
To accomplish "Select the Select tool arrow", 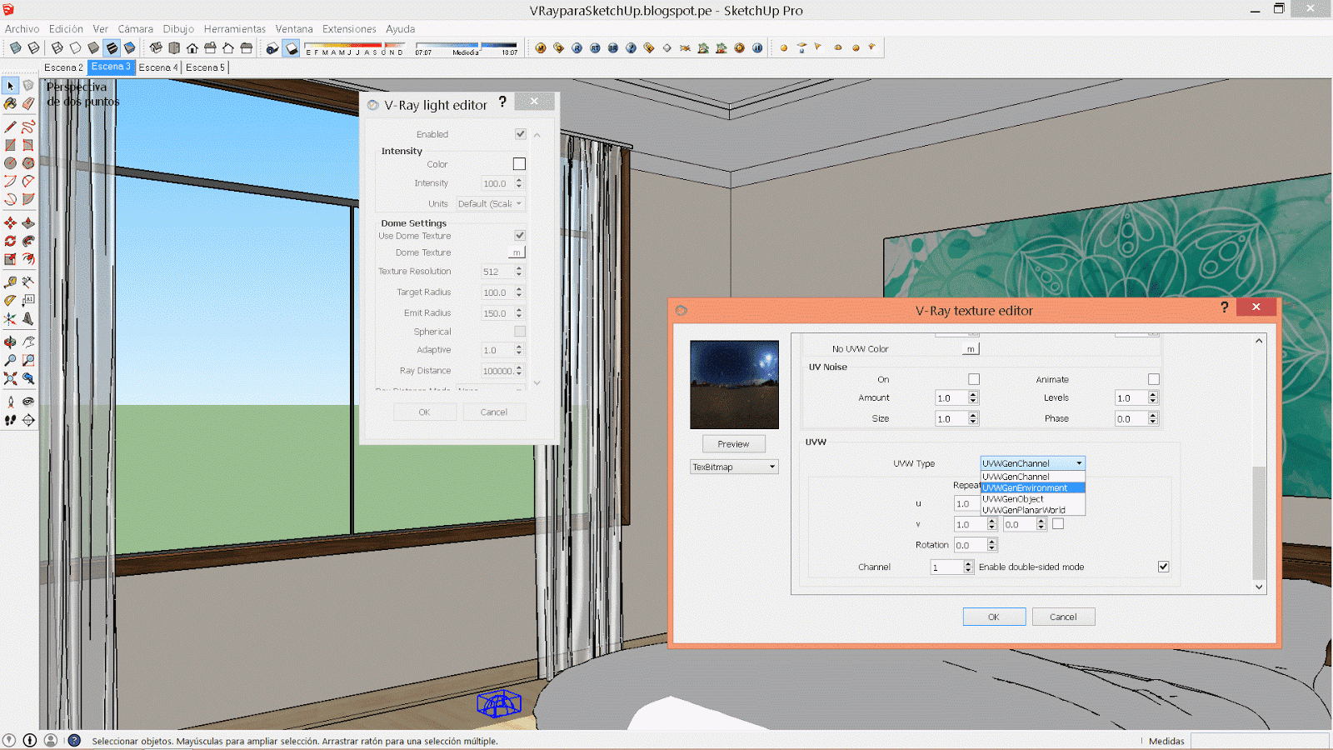I will (x=10, y=85).
